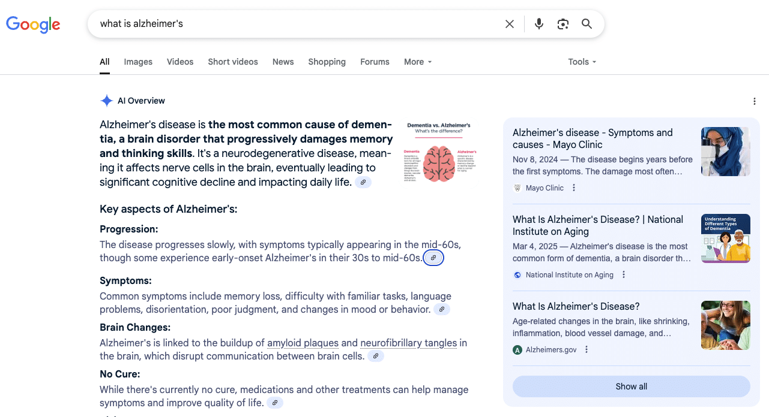Open source link icon after Progression paragraph
The width and height of the screenshot is (769, 417).
433,258
